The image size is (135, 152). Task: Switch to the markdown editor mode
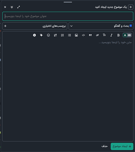click(x=129, y=35)
